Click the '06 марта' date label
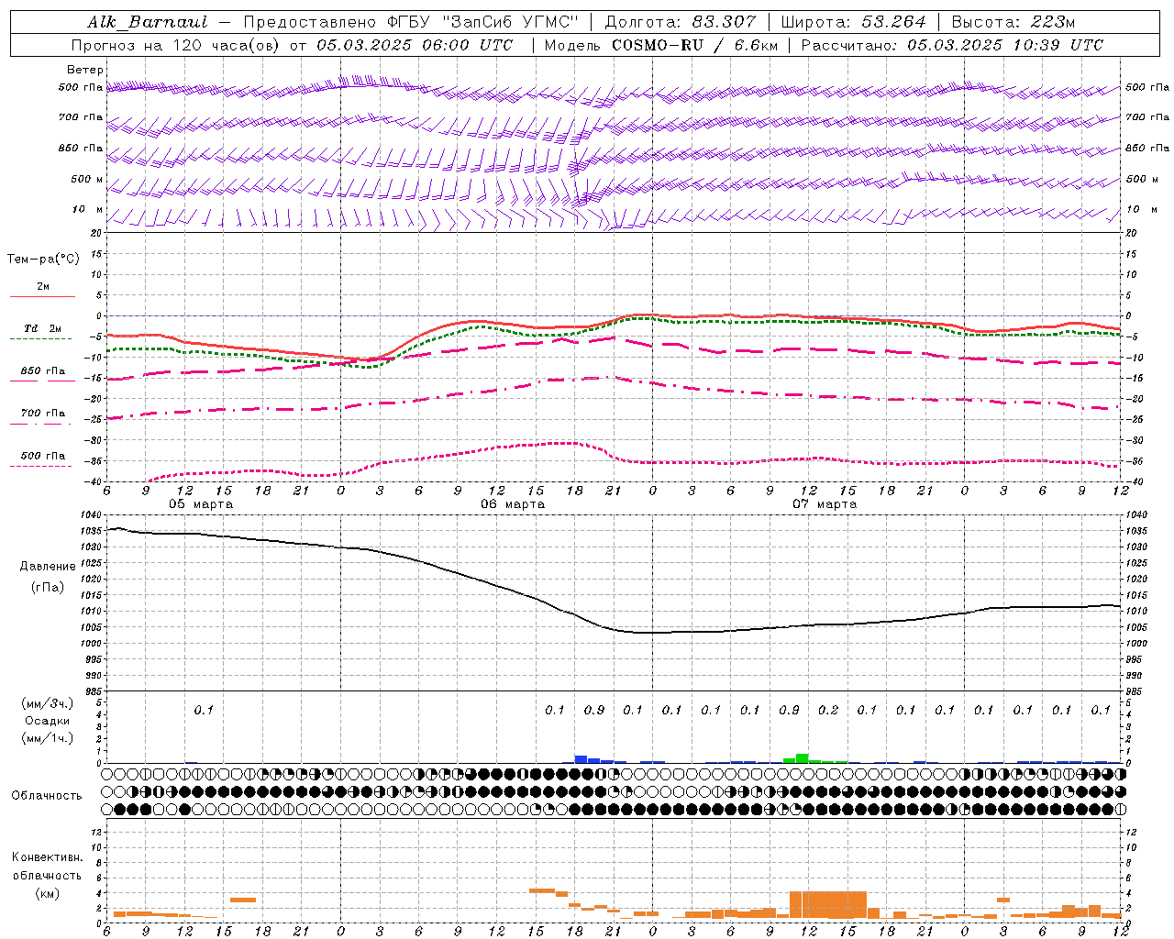Viewport: 1174px width, 939px height. [x=513, y=504]
